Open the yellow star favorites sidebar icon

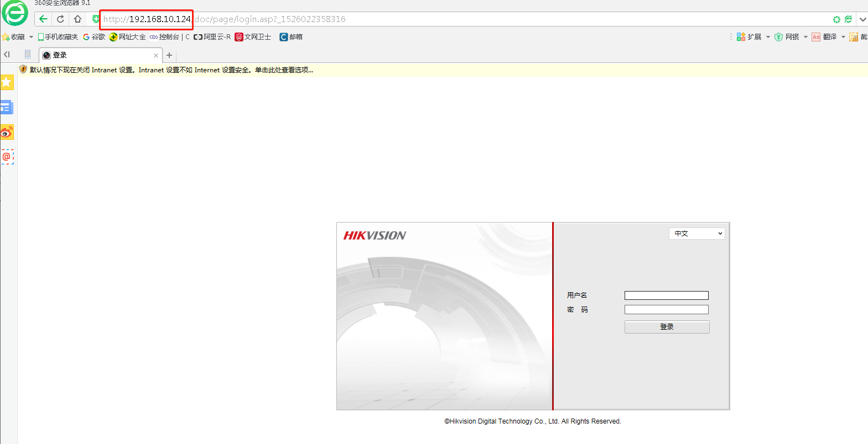pyautogui.click(x=7, y=82)
